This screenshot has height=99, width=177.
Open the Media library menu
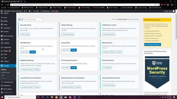(6, 21)
